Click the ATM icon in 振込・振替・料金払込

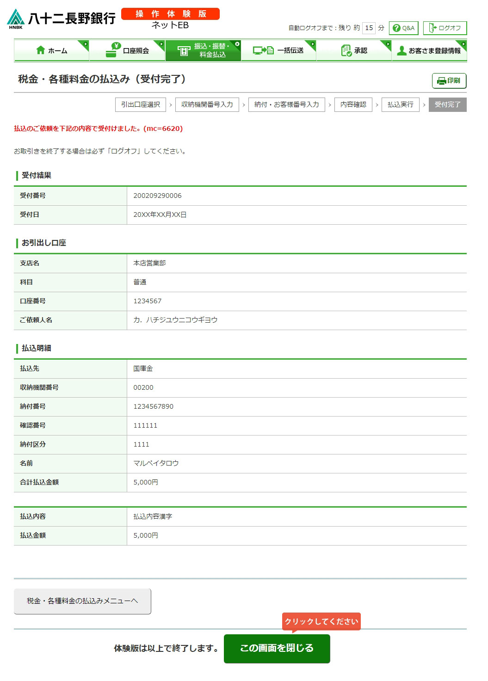[x=184, y=51]
